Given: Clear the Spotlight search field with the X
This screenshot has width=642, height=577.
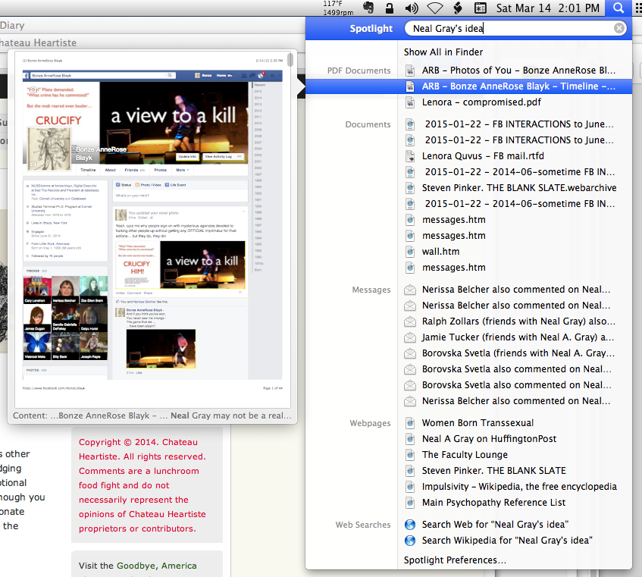Looking at the screenshot, I should 619,27.
